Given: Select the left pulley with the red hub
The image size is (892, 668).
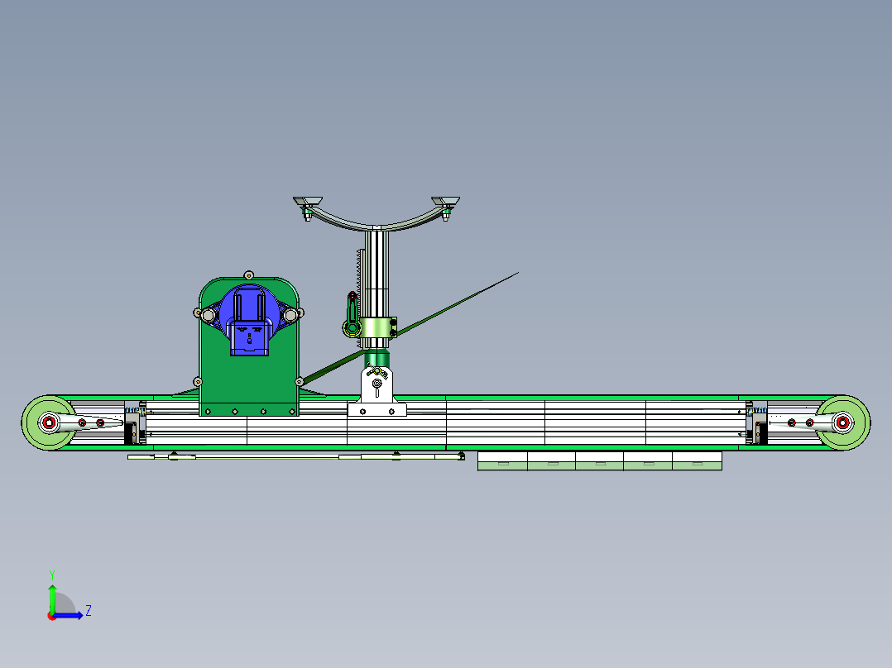Looking at the screenshot, I should (47, 423).
